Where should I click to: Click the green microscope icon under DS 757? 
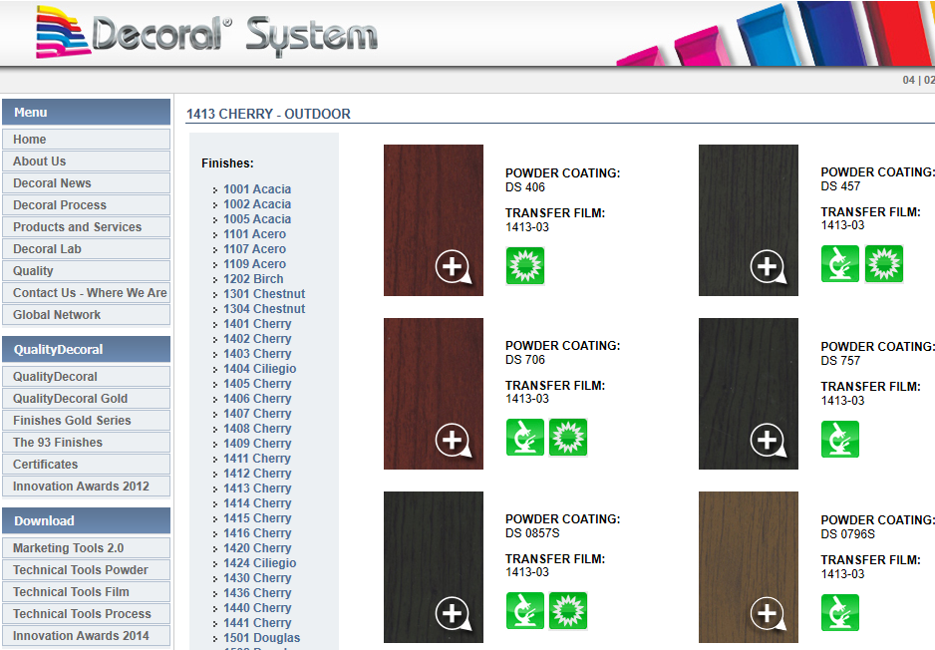click(x=839, y=440)
